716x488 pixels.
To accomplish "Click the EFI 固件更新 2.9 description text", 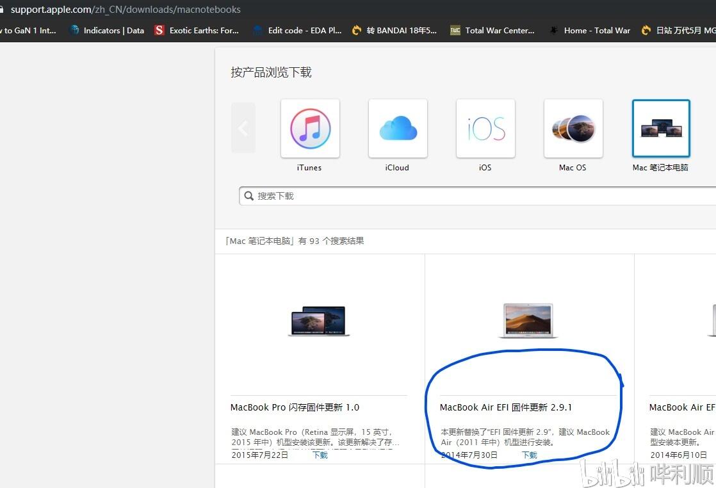I will point(525,437).
